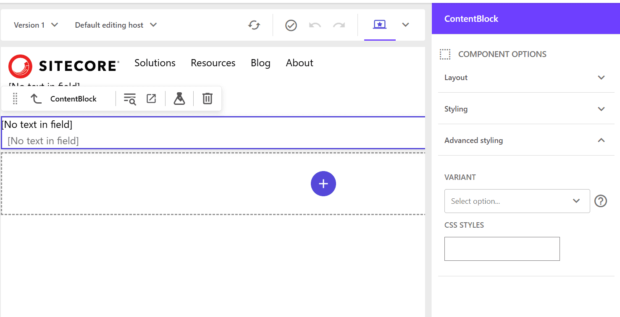This screenshot has height=317, width=620.
Task: Open the component in new window icon
Action: pos(151,99)
